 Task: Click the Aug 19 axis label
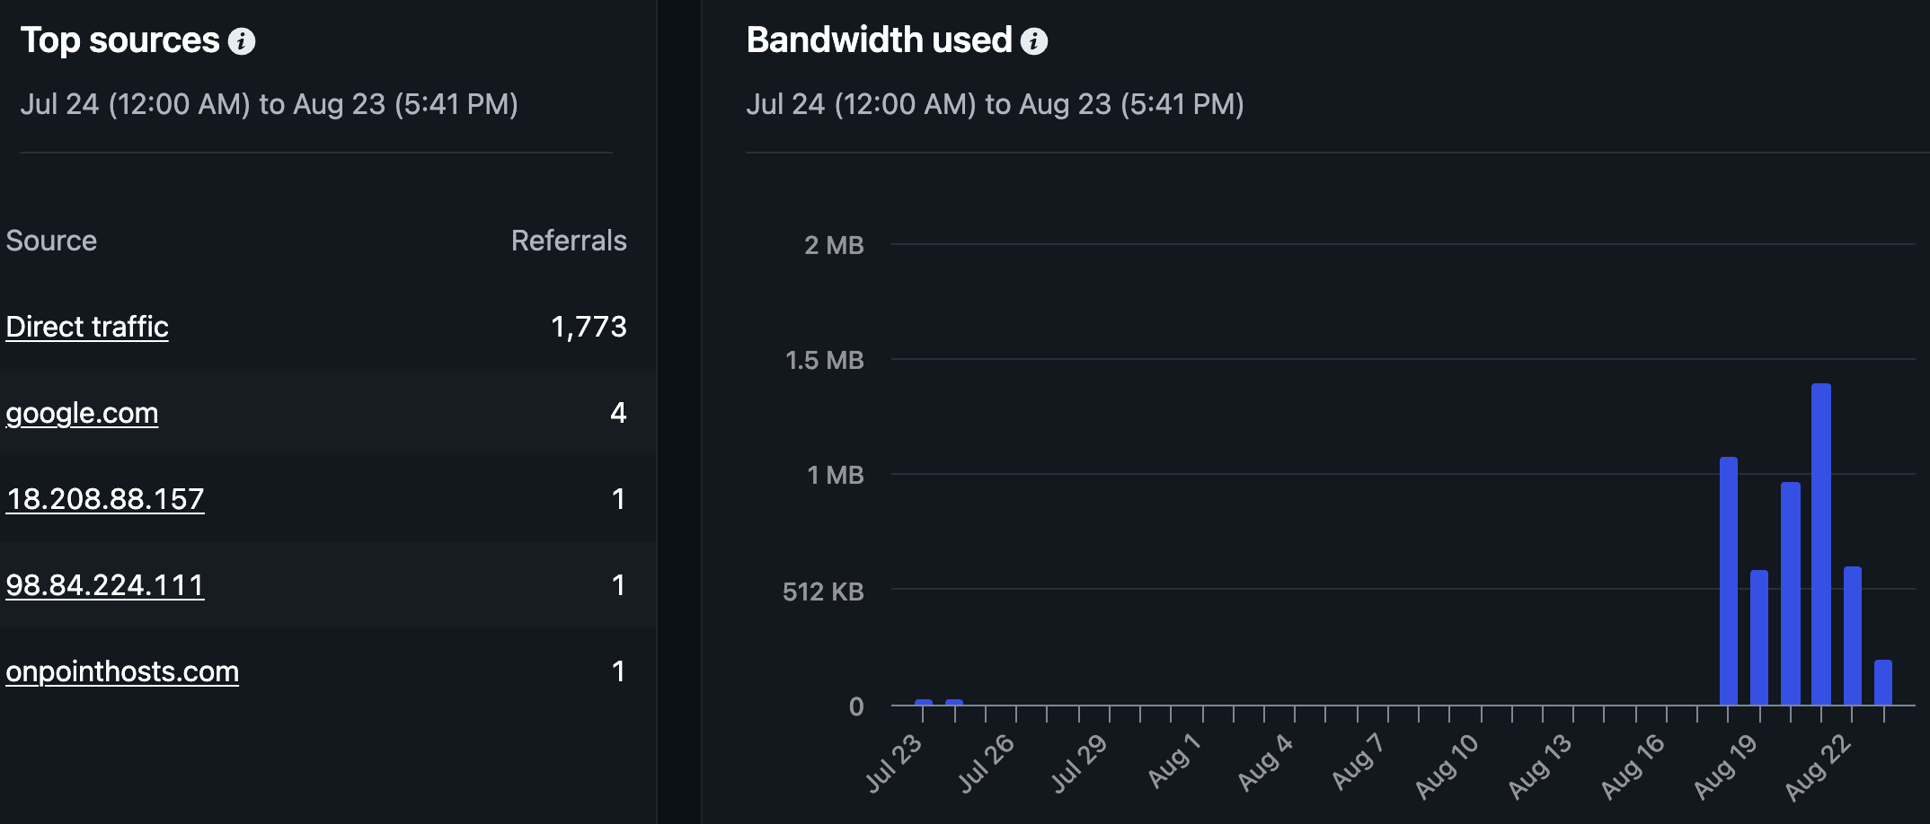coord(1725,767)
